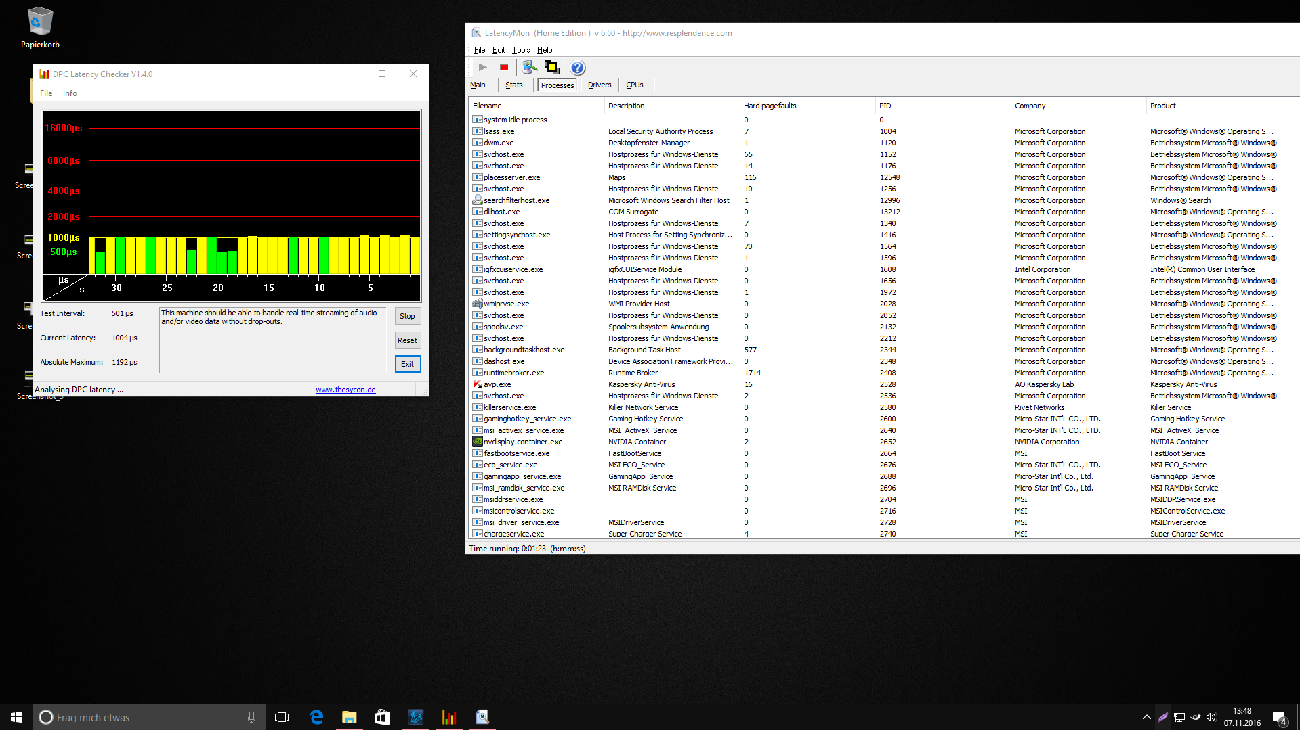This screenshot has height=730, width=1300.
Task: Switch to the Main tab
Action: pos(478,85)
